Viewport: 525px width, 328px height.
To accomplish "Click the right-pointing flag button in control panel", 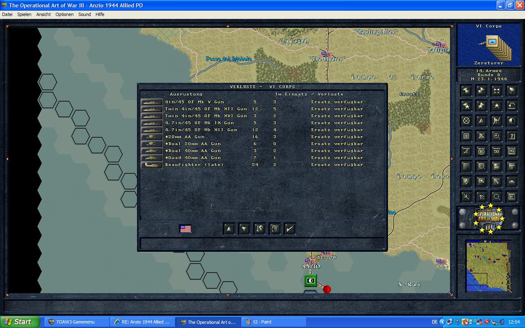I will [x=482, y=91].
